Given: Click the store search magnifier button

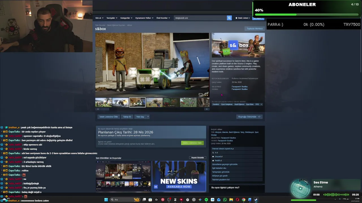Looking at the screenshot, I should [x=229, y=18].
